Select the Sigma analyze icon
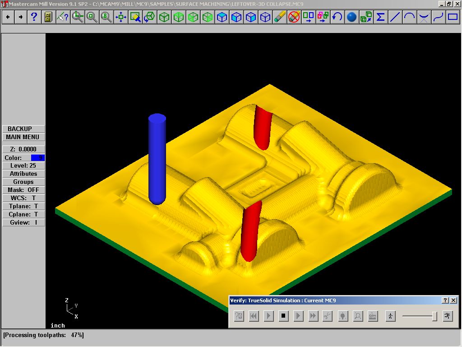 click(x=380, y=17)
